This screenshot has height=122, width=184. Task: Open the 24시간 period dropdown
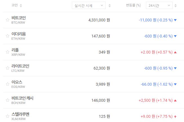tap(159, 5)
